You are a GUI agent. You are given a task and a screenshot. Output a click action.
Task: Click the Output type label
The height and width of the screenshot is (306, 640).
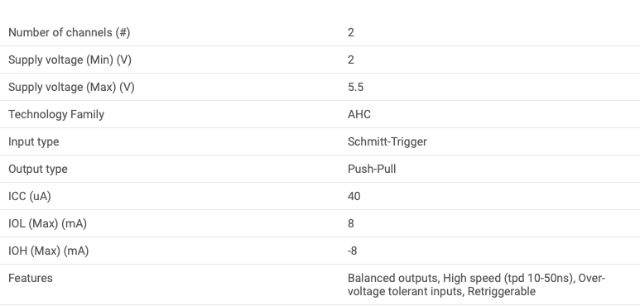(x=37, y=169)
